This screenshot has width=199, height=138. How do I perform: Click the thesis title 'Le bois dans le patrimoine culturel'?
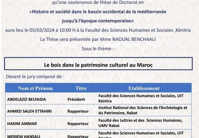click(98, 65)
